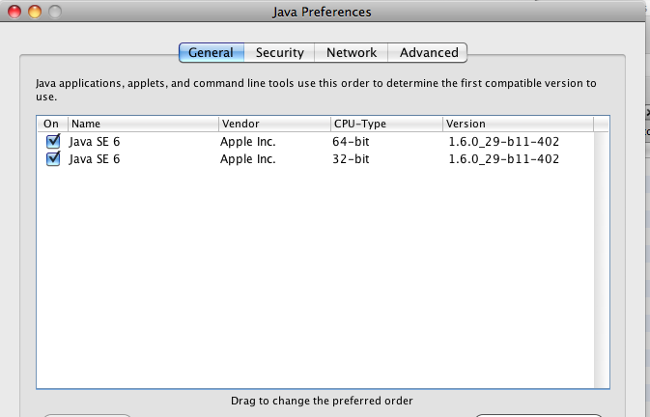
Task: Select the Advanced tab
Action: tap(429, 52)
